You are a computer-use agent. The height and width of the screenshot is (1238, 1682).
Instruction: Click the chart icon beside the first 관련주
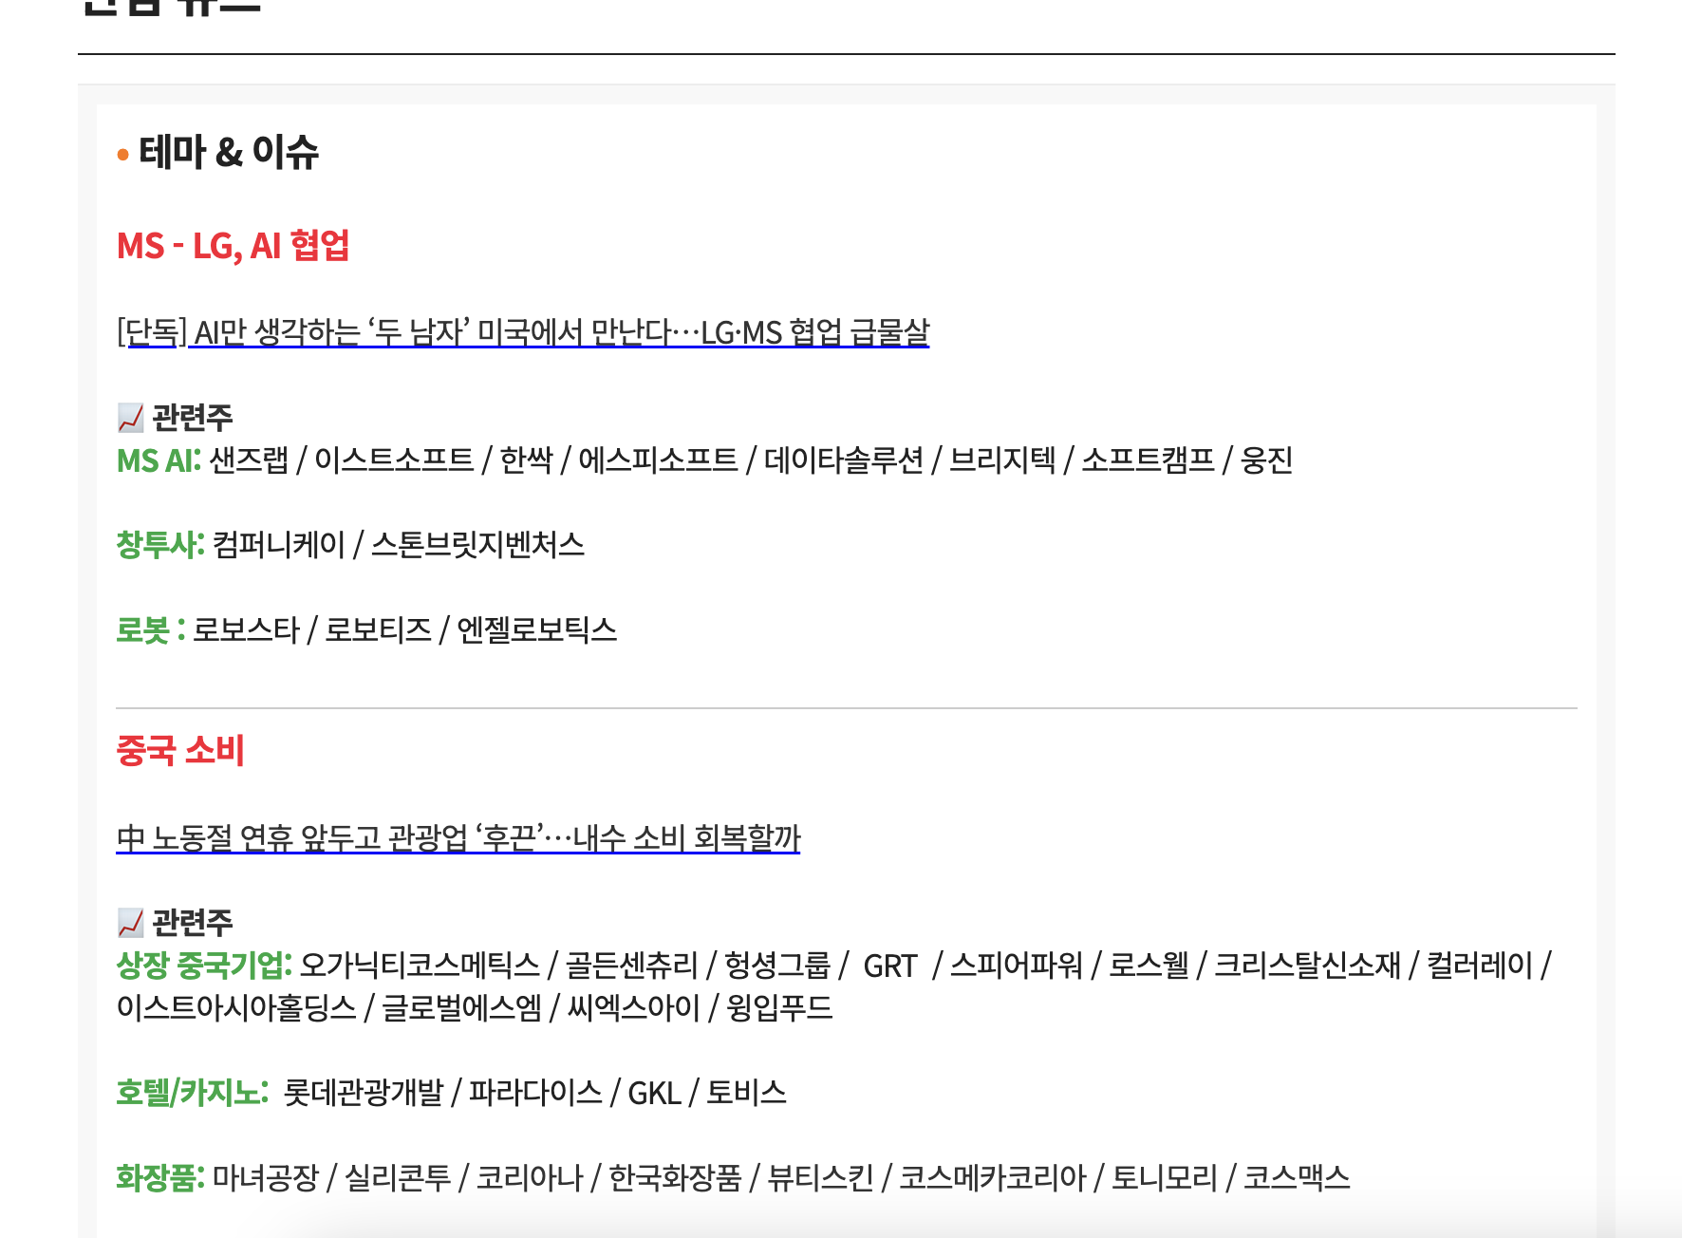pos(130,417)
